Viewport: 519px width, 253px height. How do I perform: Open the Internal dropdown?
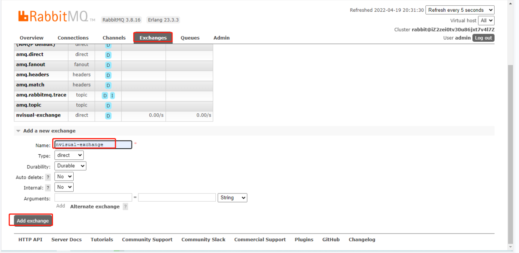tap(64, 187)
